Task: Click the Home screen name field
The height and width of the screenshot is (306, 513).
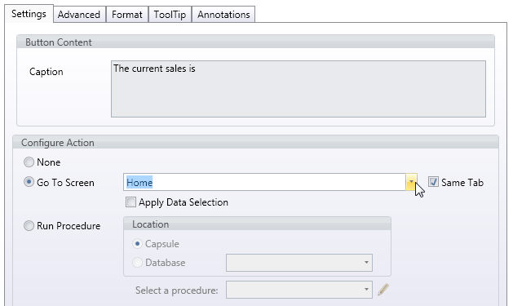Action: [264, 182]
